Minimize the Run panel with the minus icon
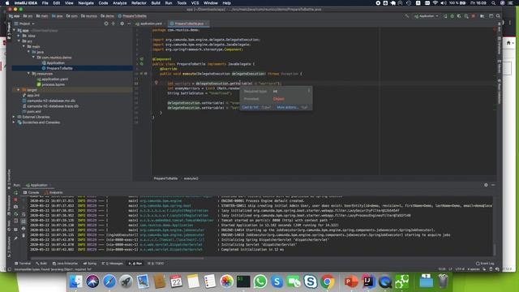Image resolution: width=519 pixels, height=292 pixels. click(493, 185)
